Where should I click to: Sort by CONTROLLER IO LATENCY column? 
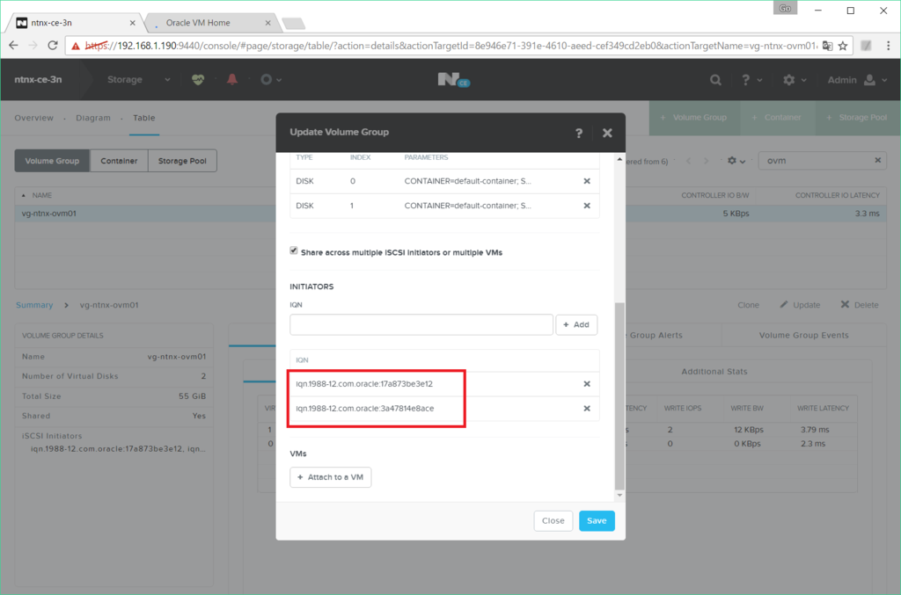click(838, 195)
